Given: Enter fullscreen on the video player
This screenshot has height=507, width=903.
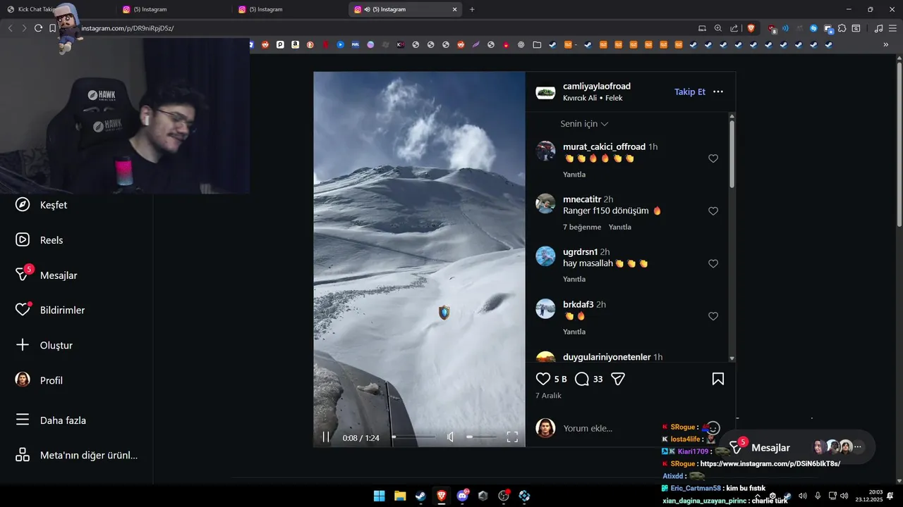Looking at the screenshot, I should [512, 437].
